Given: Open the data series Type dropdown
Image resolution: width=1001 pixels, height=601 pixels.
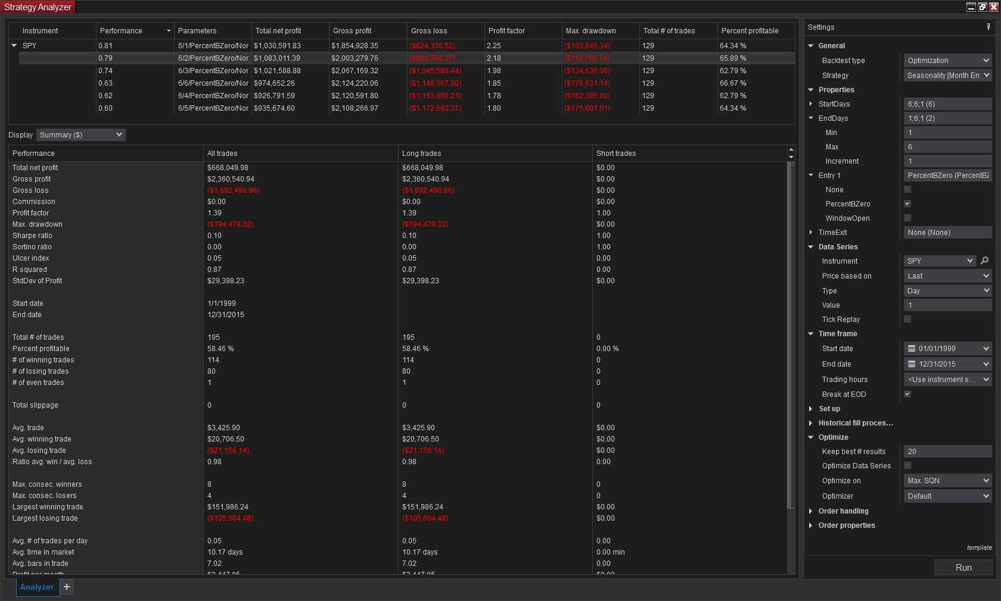Looking at the screenshot, I should 948,291.
